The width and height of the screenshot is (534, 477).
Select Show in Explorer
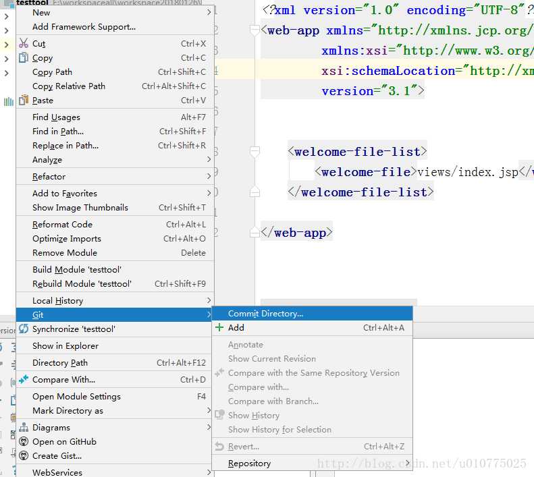[115, 345]
